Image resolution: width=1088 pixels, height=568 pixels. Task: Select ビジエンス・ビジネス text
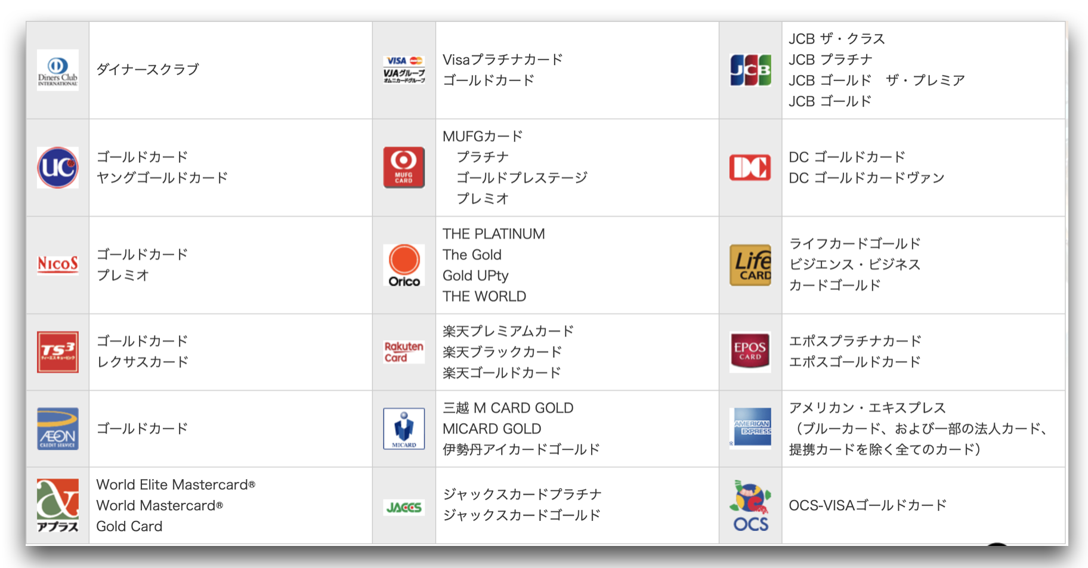[855, 265]
